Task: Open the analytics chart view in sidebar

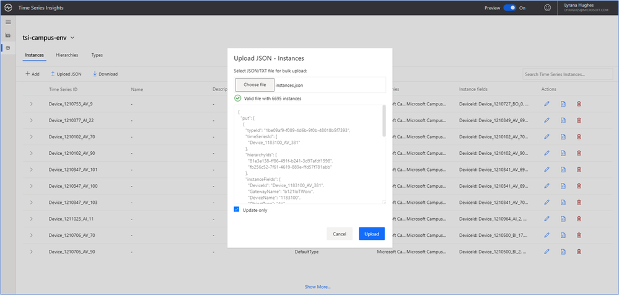Action: click(8, 35)
